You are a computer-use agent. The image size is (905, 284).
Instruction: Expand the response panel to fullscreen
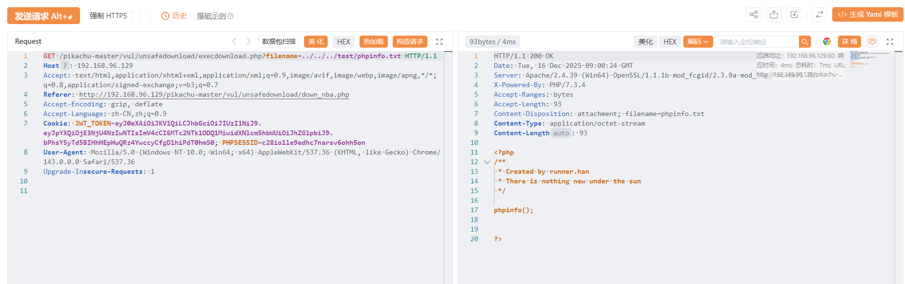pyautogui.click(x=890, y=42)
